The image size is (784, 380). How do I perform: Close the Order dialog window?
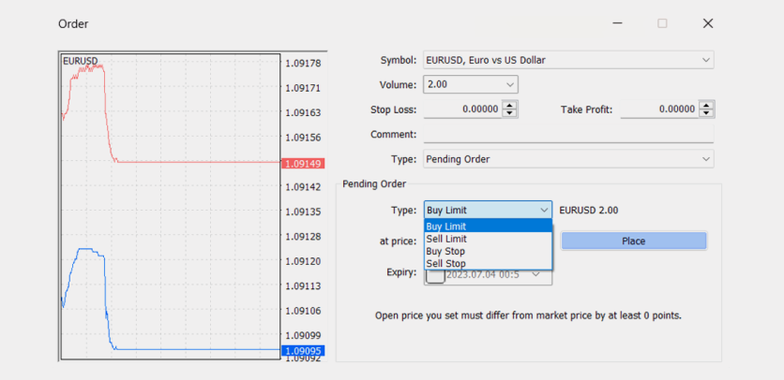click(x=709, y=23)
